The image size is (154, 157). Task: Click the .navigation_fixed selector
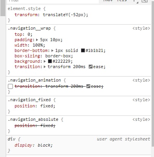click(29, 100)
